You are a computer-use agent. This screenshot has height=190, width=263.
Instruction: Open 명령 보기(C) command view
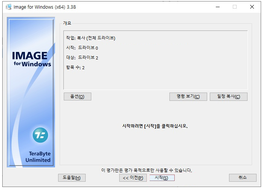188,97
